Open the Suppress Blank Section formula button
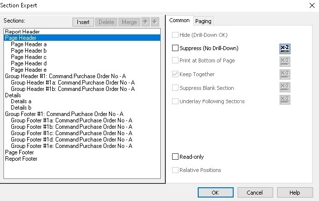 point(285,87)
